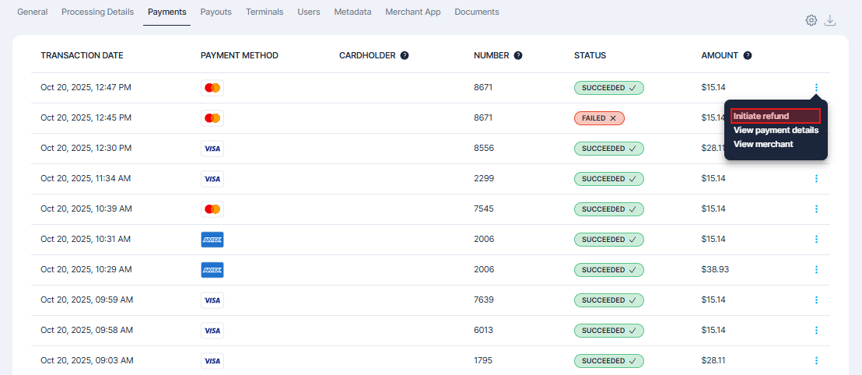Open the table settings gear icon
Viewport: 862px width, 375px height.
(811, 20)
